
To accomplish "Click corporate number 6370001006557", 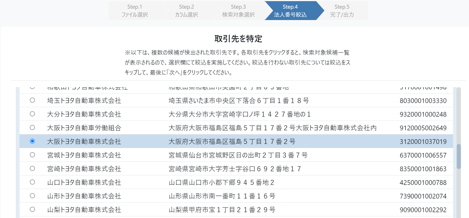I will point(423,155).
